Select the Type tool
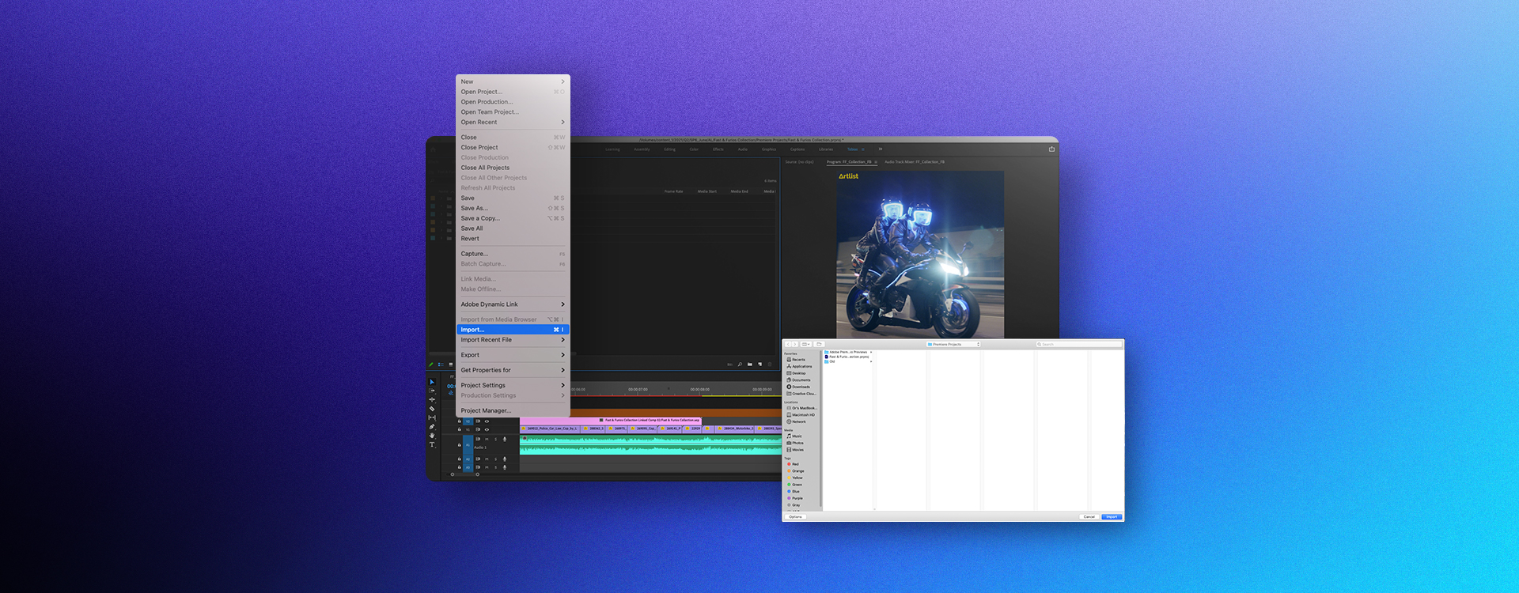 coord(432,444)
